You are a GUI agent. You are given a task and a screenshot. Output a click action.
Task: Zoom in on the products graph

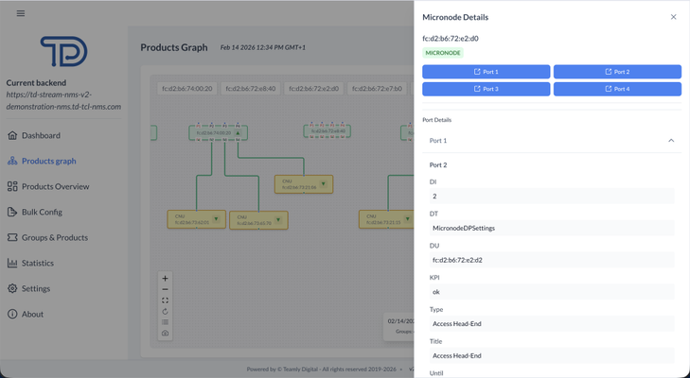pyautogui.click(x=165, y=279)
